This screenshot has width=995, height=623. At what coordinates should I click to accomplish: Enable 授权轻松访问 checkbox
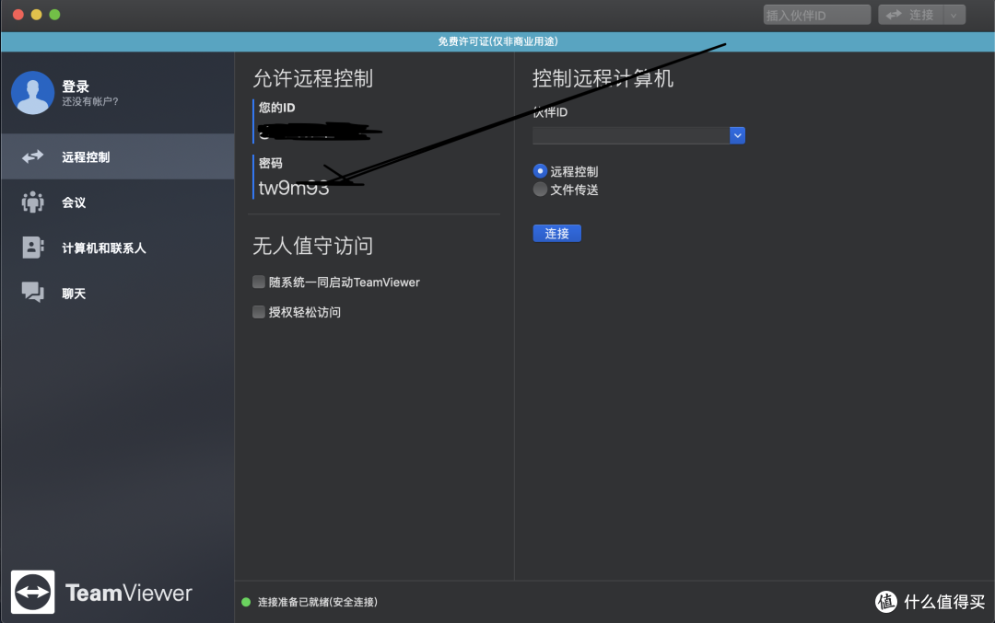click(x=258, y=312)
